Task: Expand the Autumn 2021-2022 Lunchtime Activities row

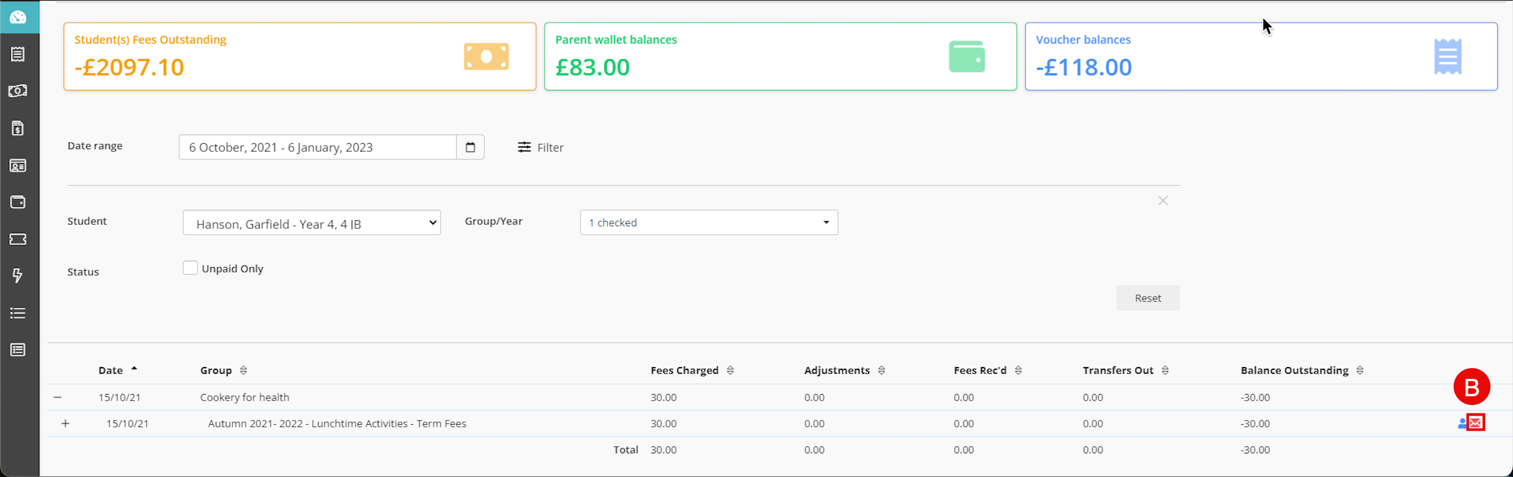Action: click(x=65, y=424)
